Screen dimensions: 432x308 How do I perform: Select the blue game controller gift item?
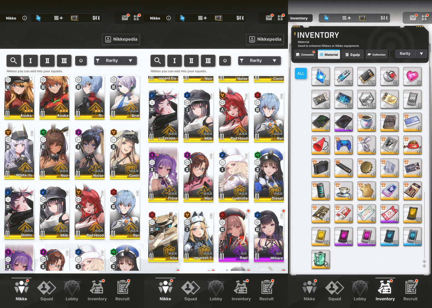point(344,145)
